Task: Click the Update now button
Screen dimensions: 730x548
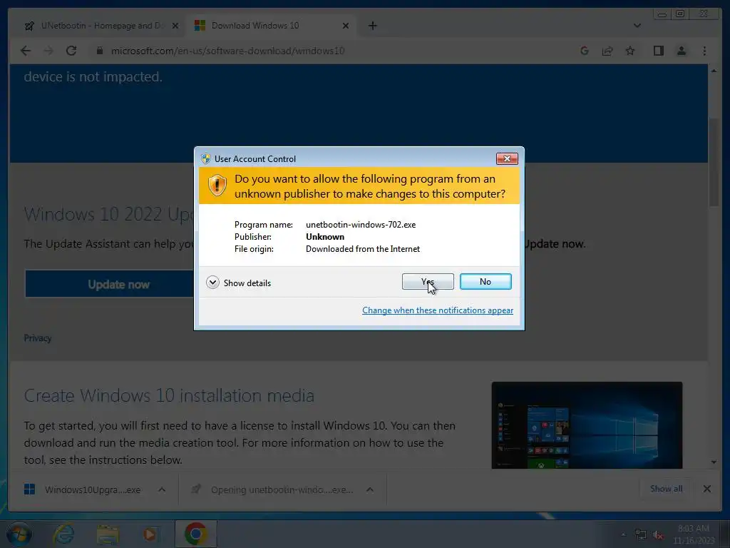Action: [109, 284]
